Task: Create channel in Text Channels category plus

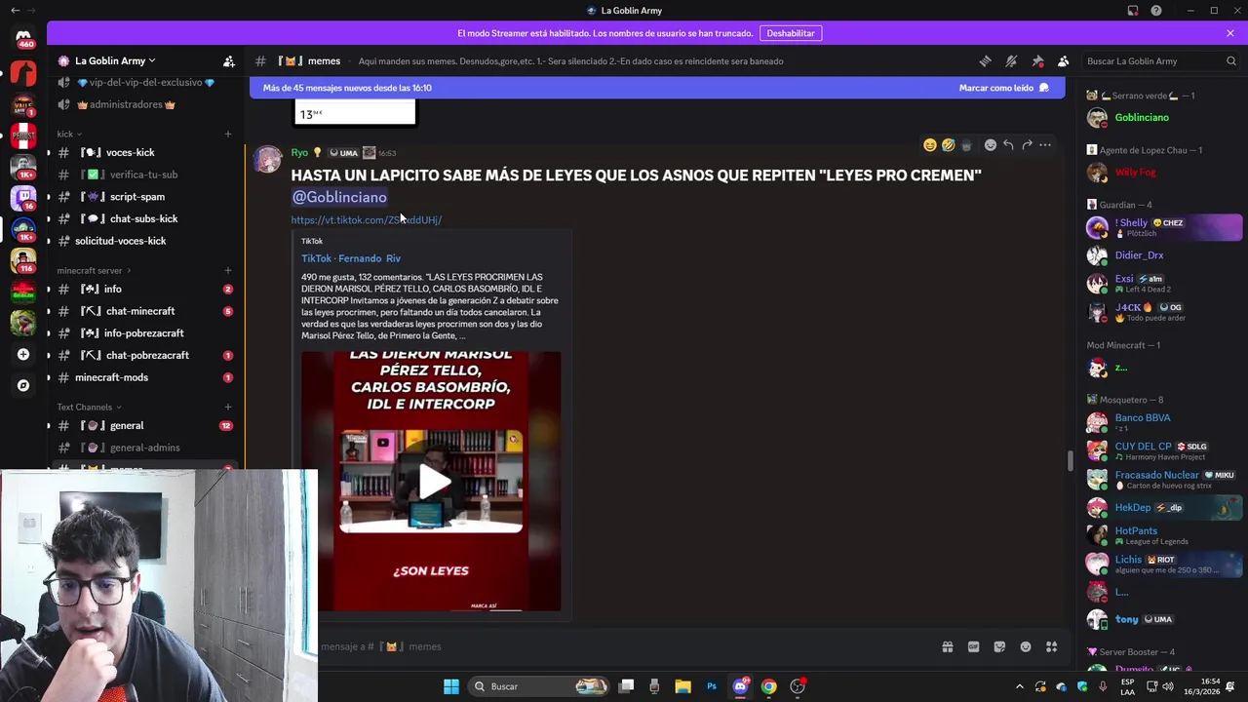Action: (x=228, y=407)
